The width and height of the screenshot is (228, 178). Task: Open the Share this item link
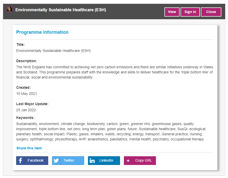click(29, 148)
